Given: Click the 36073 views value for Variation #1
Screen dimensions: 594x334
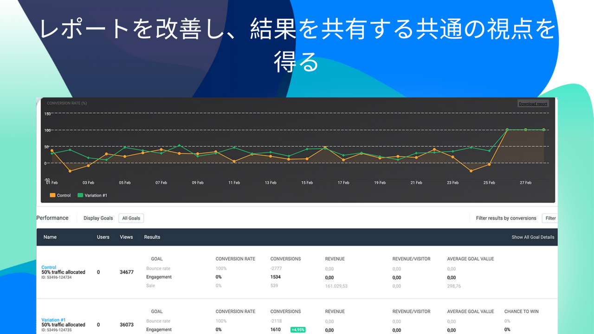Looking at the screenshot, I should click(x=127, y=325).
